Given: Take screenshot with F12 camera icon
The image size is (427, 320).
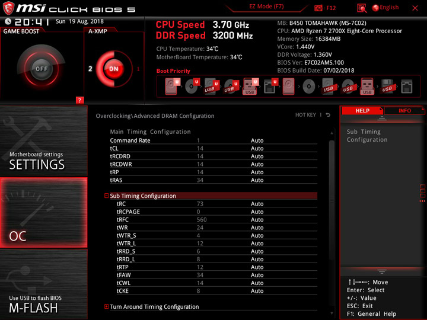Looking at the screenshot, I should tap(318, 8).
